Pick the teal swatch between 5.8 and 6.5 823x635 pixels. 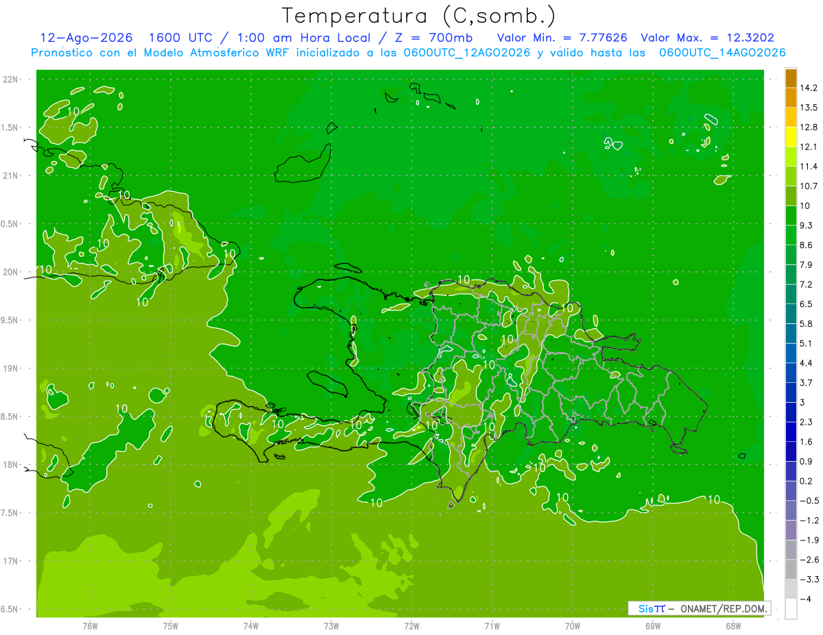coord(791,313)
